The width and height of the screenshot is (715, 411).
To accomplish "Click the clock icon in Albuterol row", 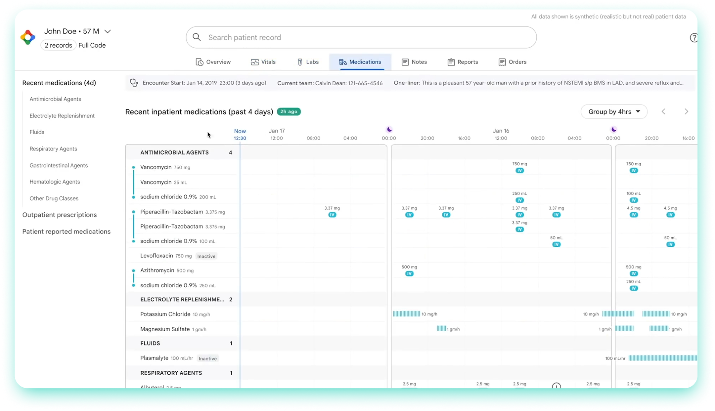I will click(556, 386).
